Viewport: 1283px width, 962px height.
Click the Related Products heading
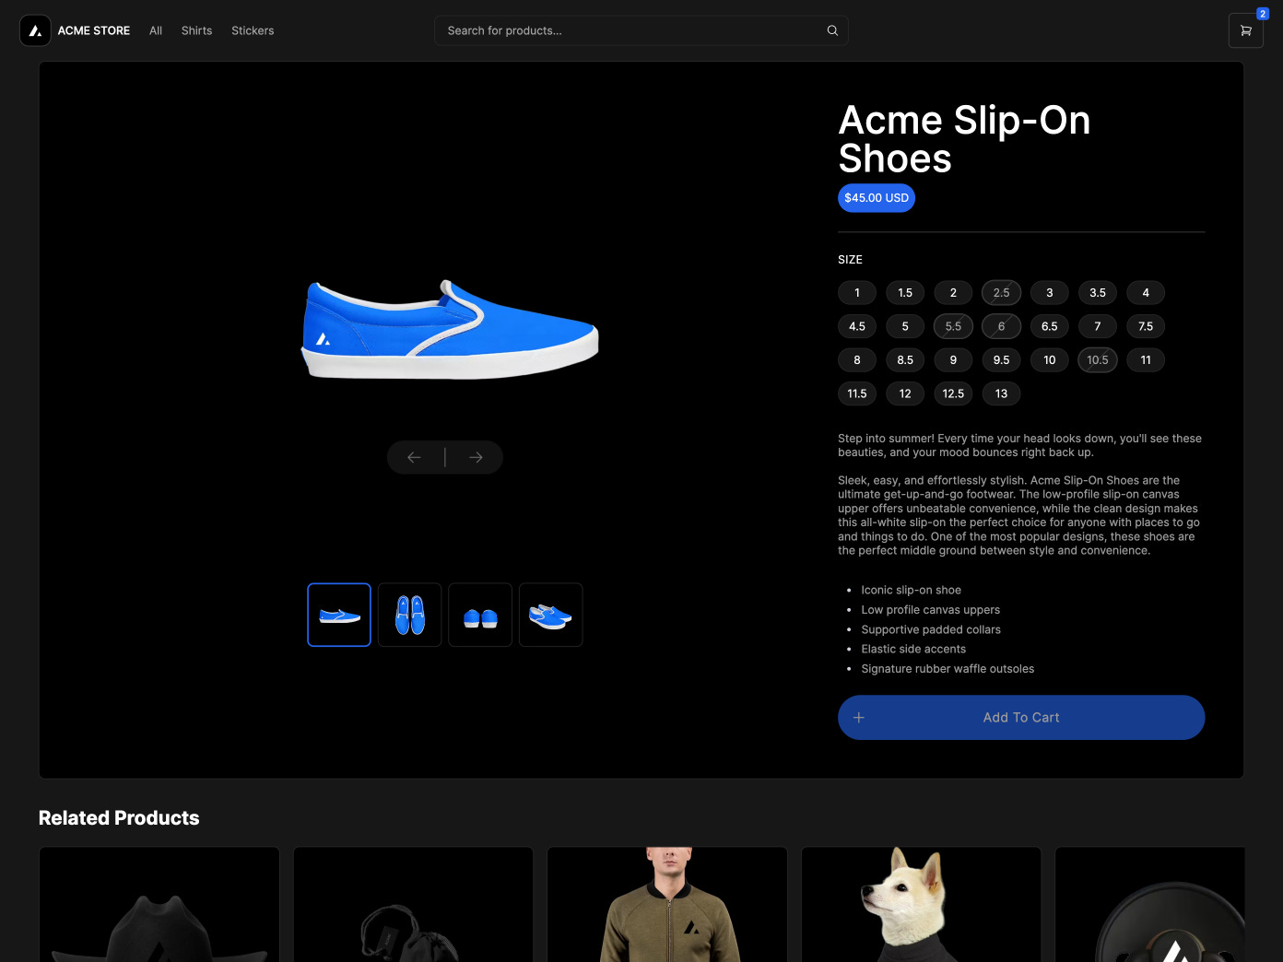tap(119, 818)
